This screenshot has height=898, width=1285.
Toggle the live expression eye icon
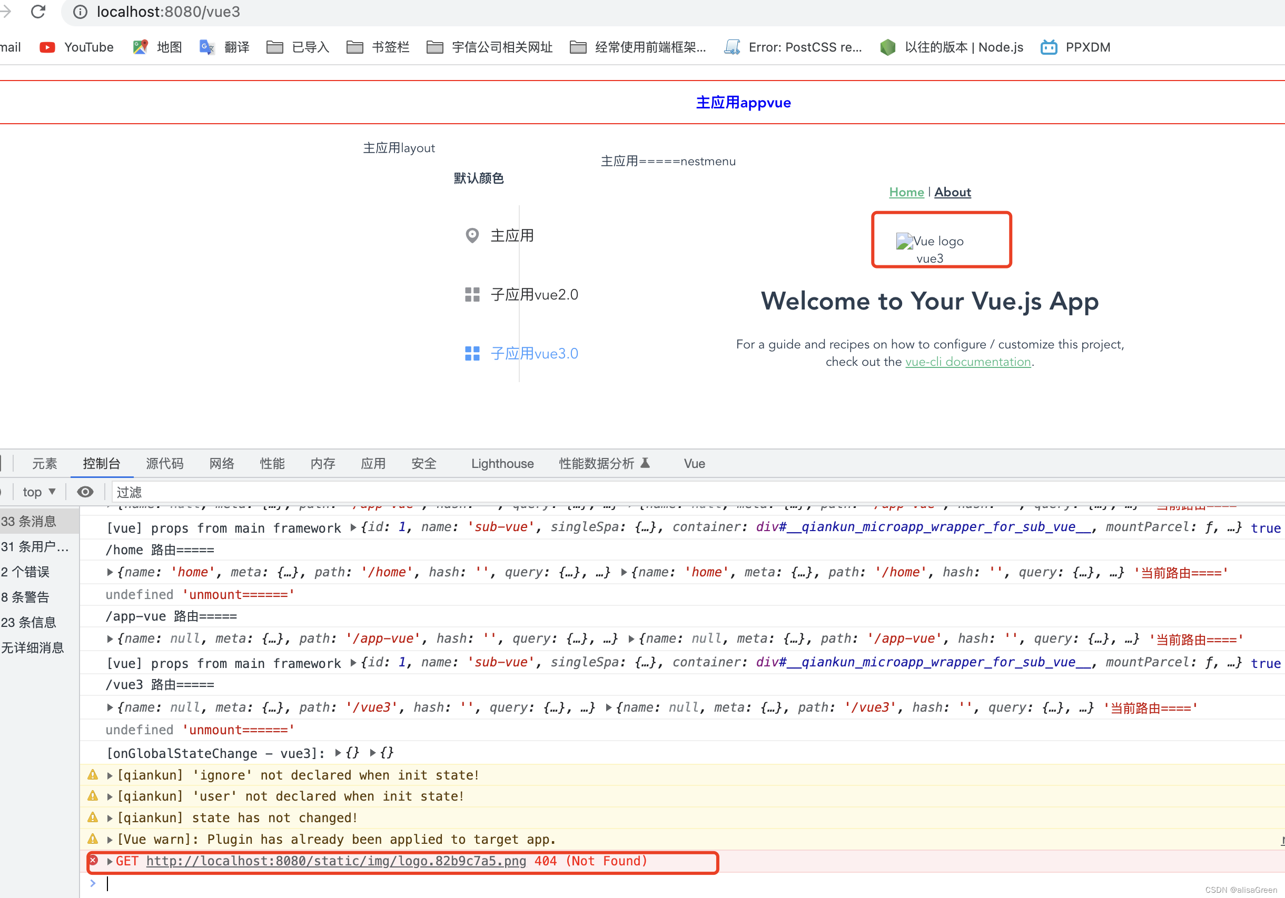click(x=85, y=492)
